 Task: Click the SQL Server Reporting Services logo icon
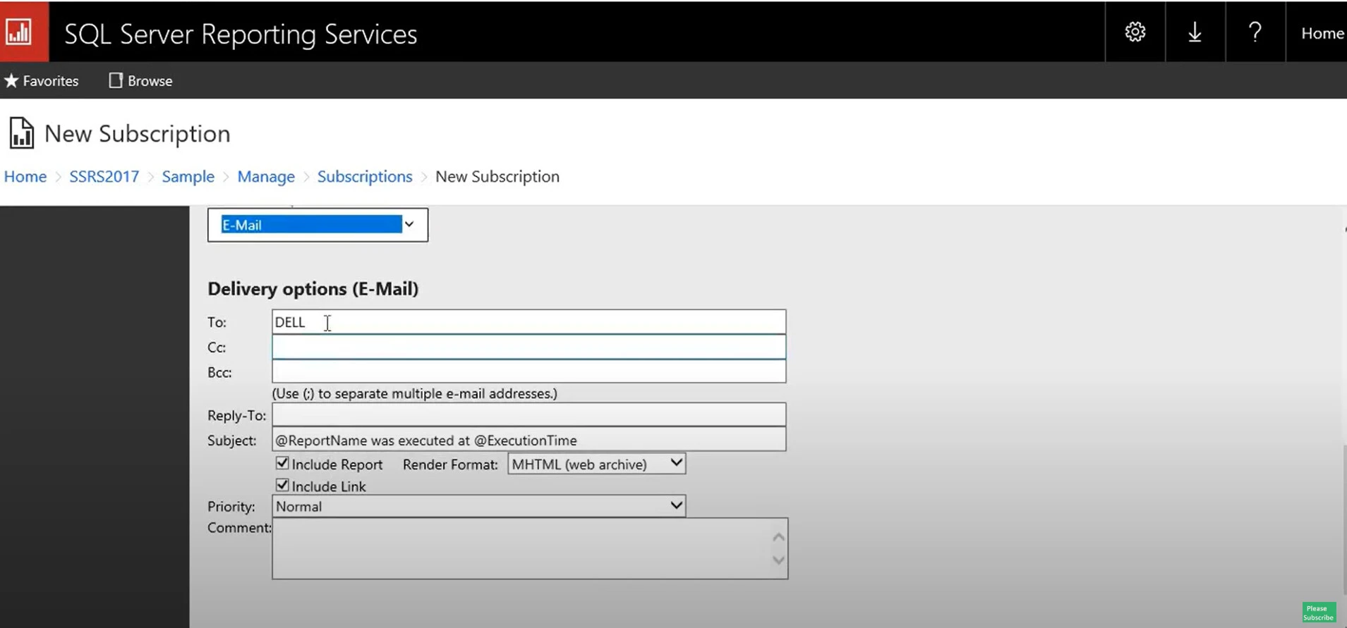click(20, 32)
